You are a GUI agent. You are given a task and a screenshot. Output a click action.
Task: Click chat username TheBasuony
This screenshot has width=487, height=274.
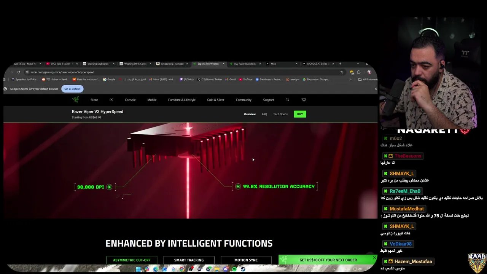click(x=408, y=156)
